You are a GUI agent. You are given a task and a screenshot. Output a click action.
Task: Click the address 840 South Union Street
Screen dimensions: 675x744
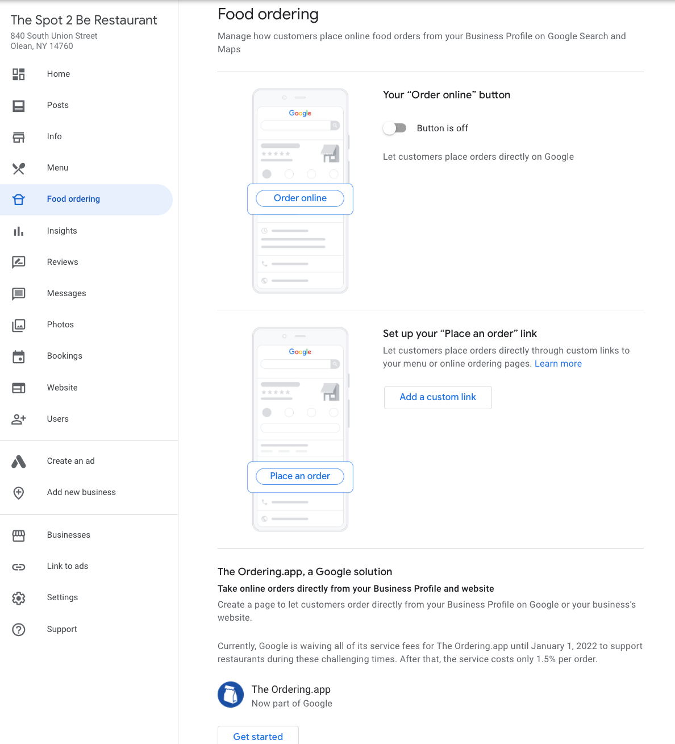(x=54, y=36)
